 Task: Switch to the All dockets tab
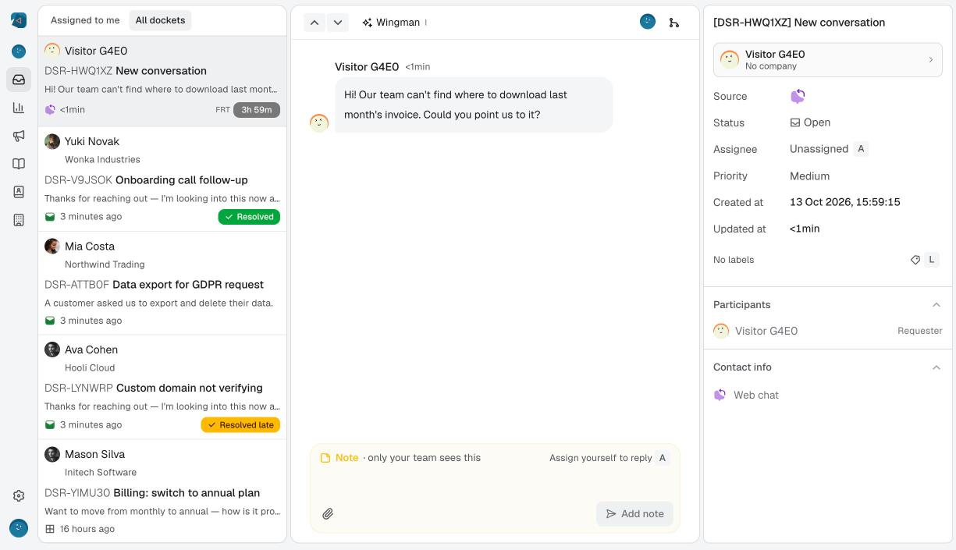160,20
